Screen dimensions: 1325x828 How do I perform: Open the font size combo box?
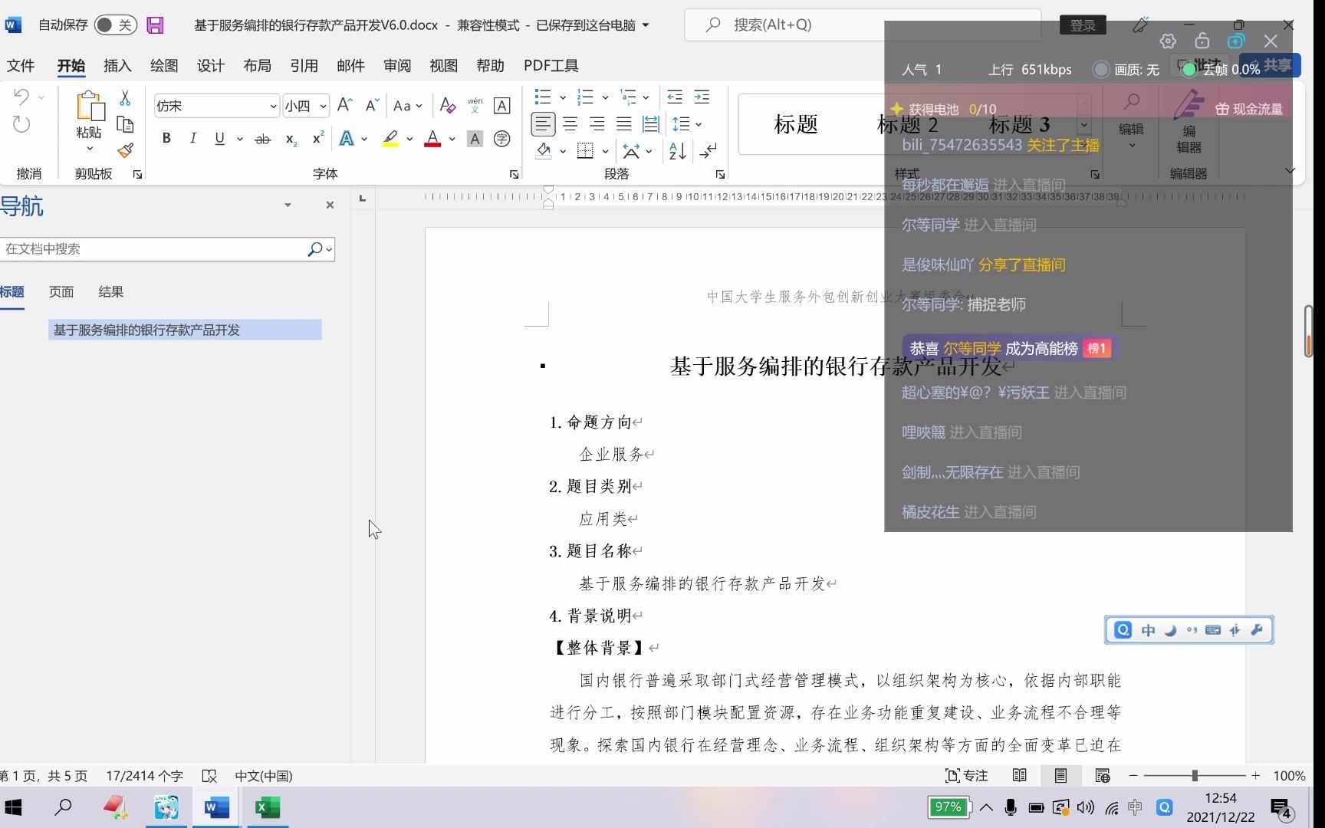[x=306, y=106]
